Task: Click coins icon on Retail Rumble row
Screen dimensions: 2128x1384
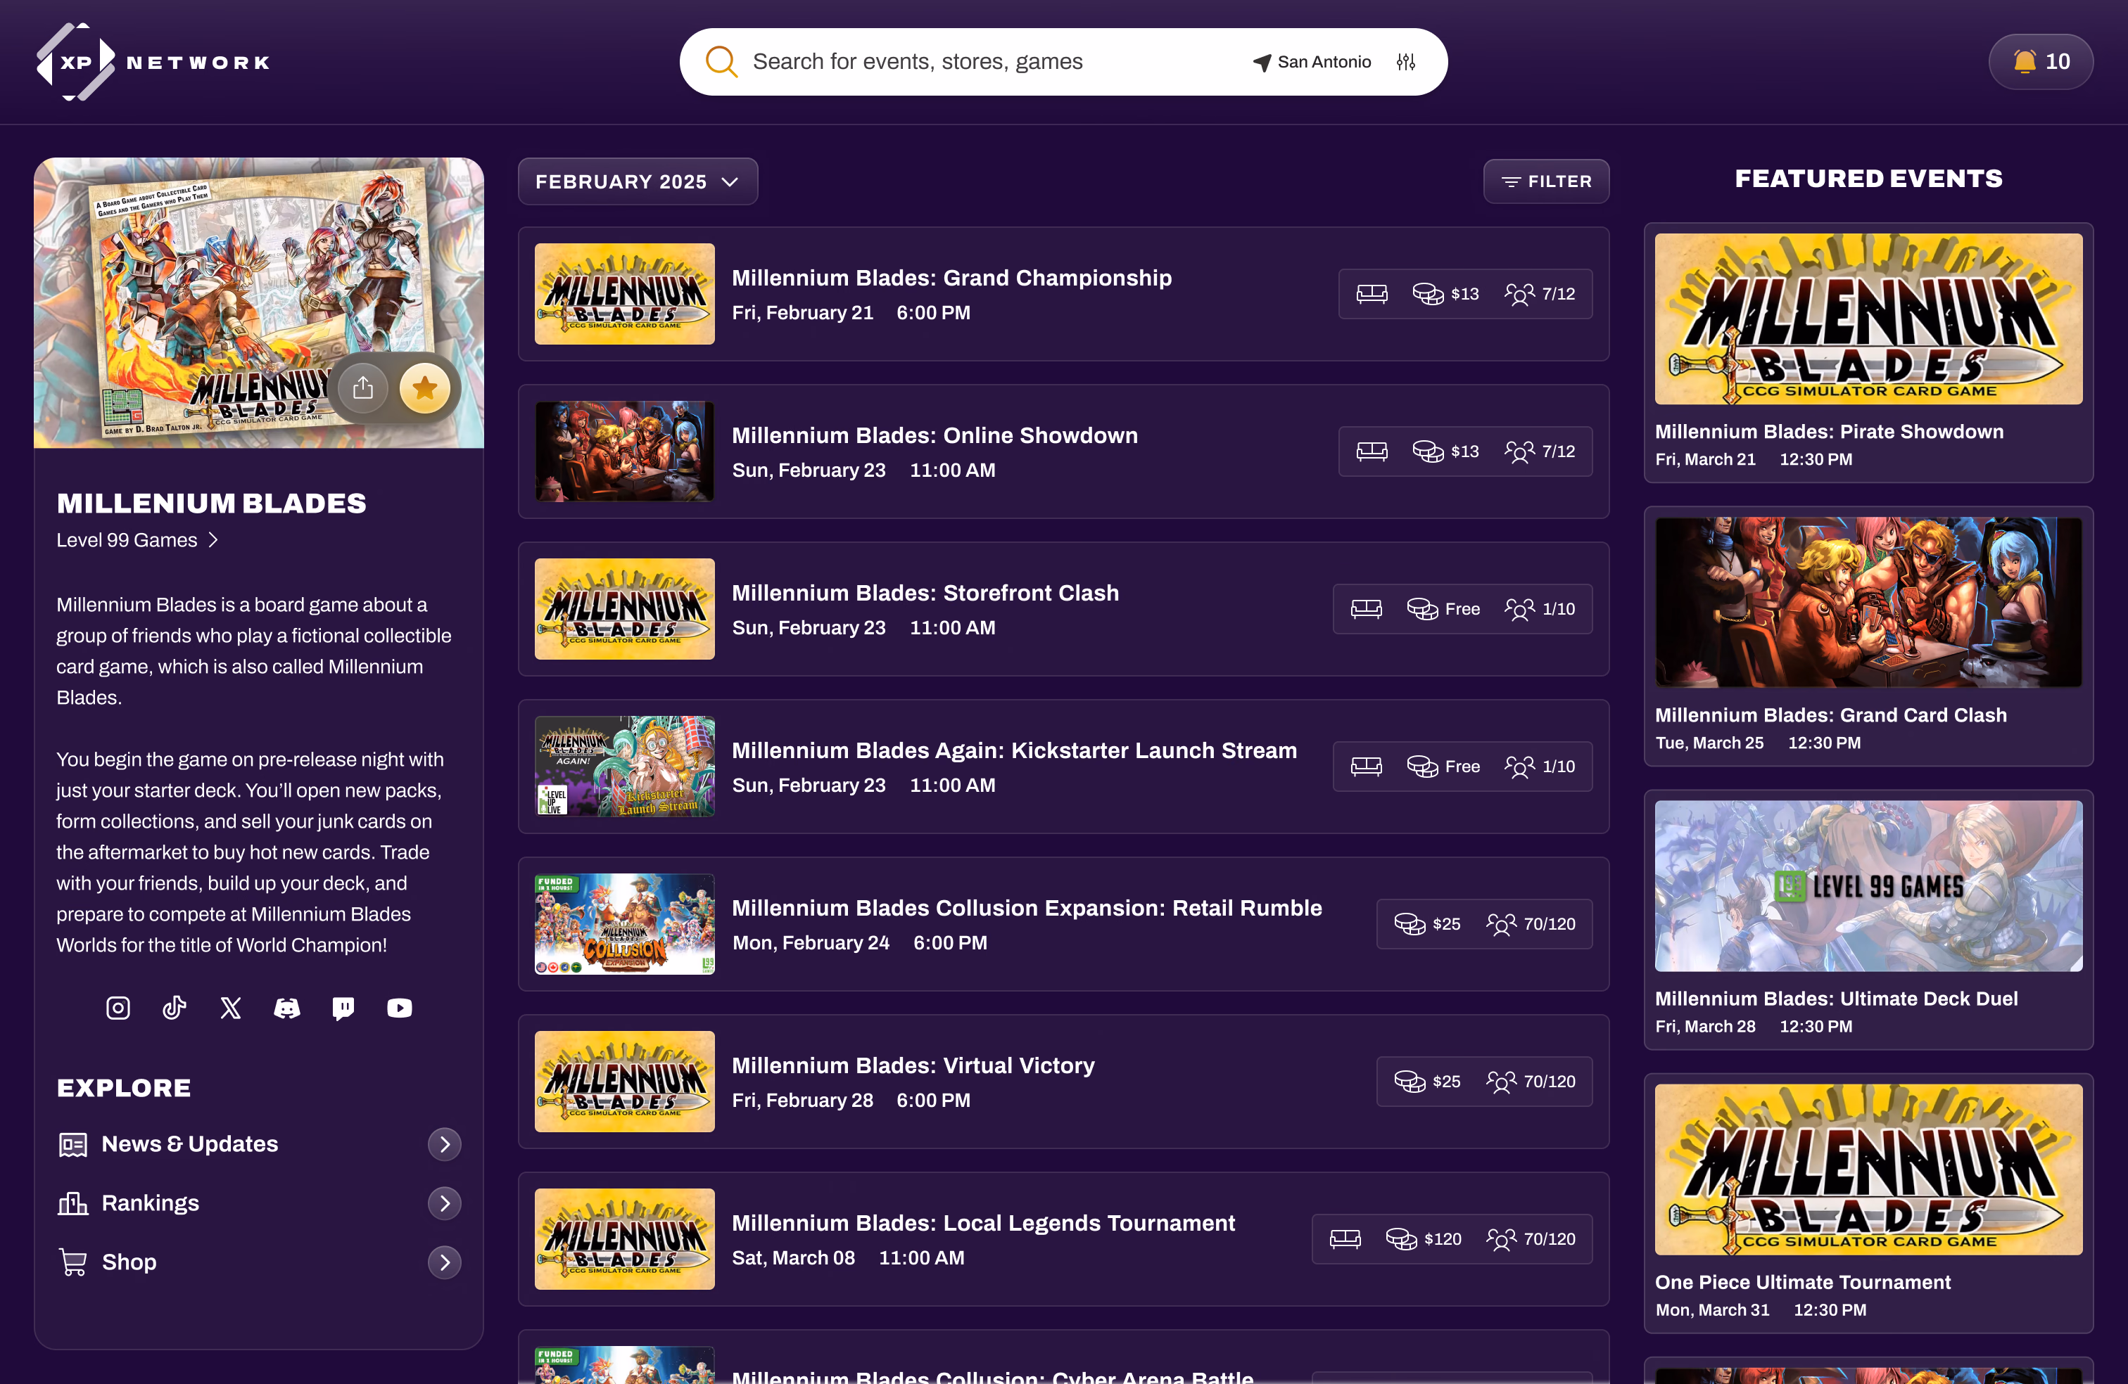Action: 1410,925
